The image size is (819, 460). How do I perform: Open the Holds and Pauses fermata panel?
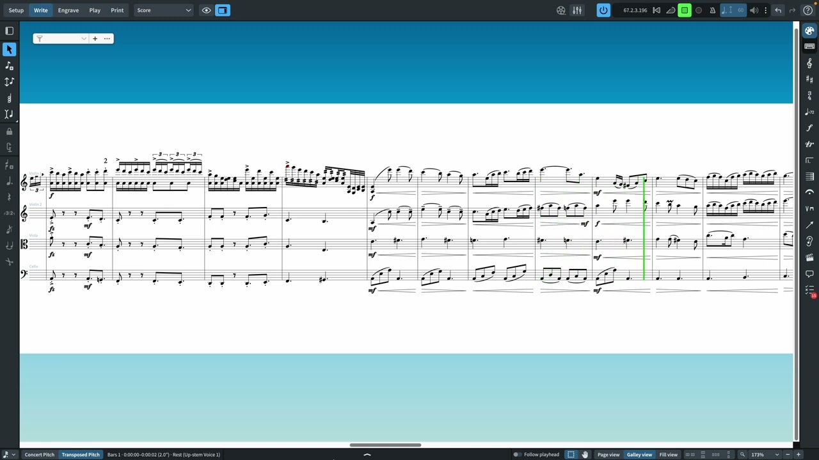(809, 192)
